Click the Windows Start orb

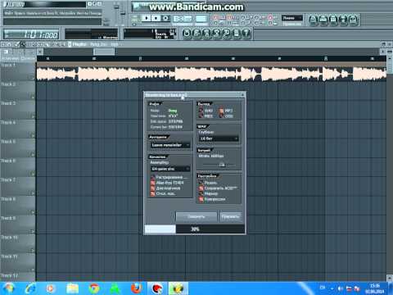click(9, 288)
